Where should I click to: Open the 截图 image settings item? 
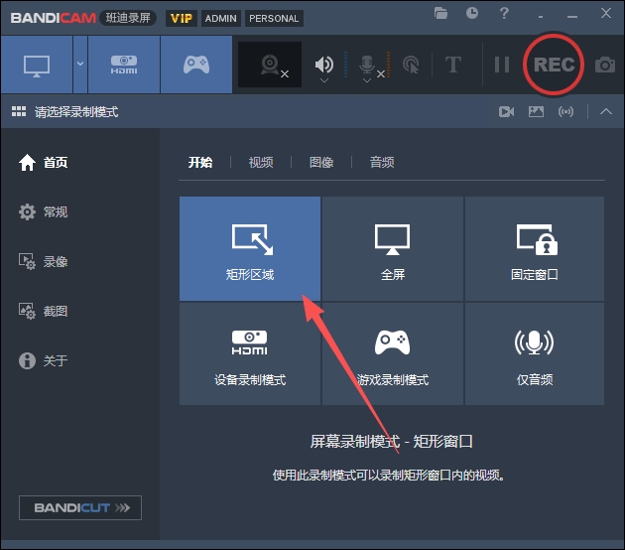point(44,311)
